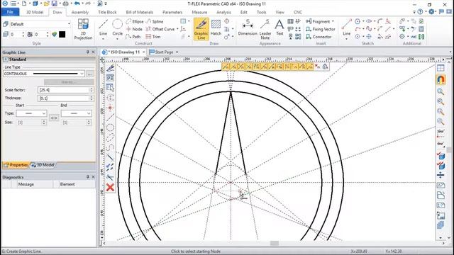This screenshot has height=255, width=454.
Task: Insert a Fragment
Action: click(318, 21)
